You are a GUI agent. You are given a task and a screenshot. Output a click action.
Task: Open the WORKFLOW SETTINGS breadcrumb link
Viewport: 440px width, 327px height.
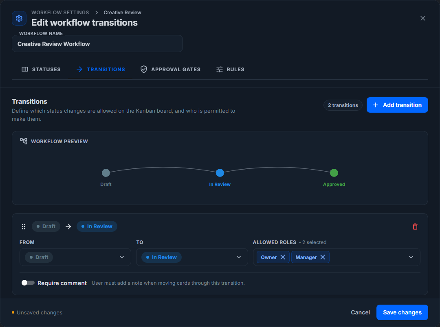pyautogui.click(x=60, y=13)
